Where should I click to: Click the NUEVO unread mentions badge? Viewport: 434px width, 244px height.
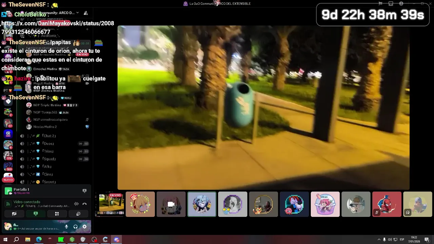tap(8, 180)
